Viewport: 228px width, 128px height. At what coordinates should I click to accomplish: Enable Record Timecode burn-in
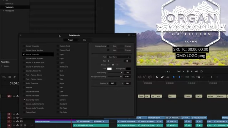24,46
